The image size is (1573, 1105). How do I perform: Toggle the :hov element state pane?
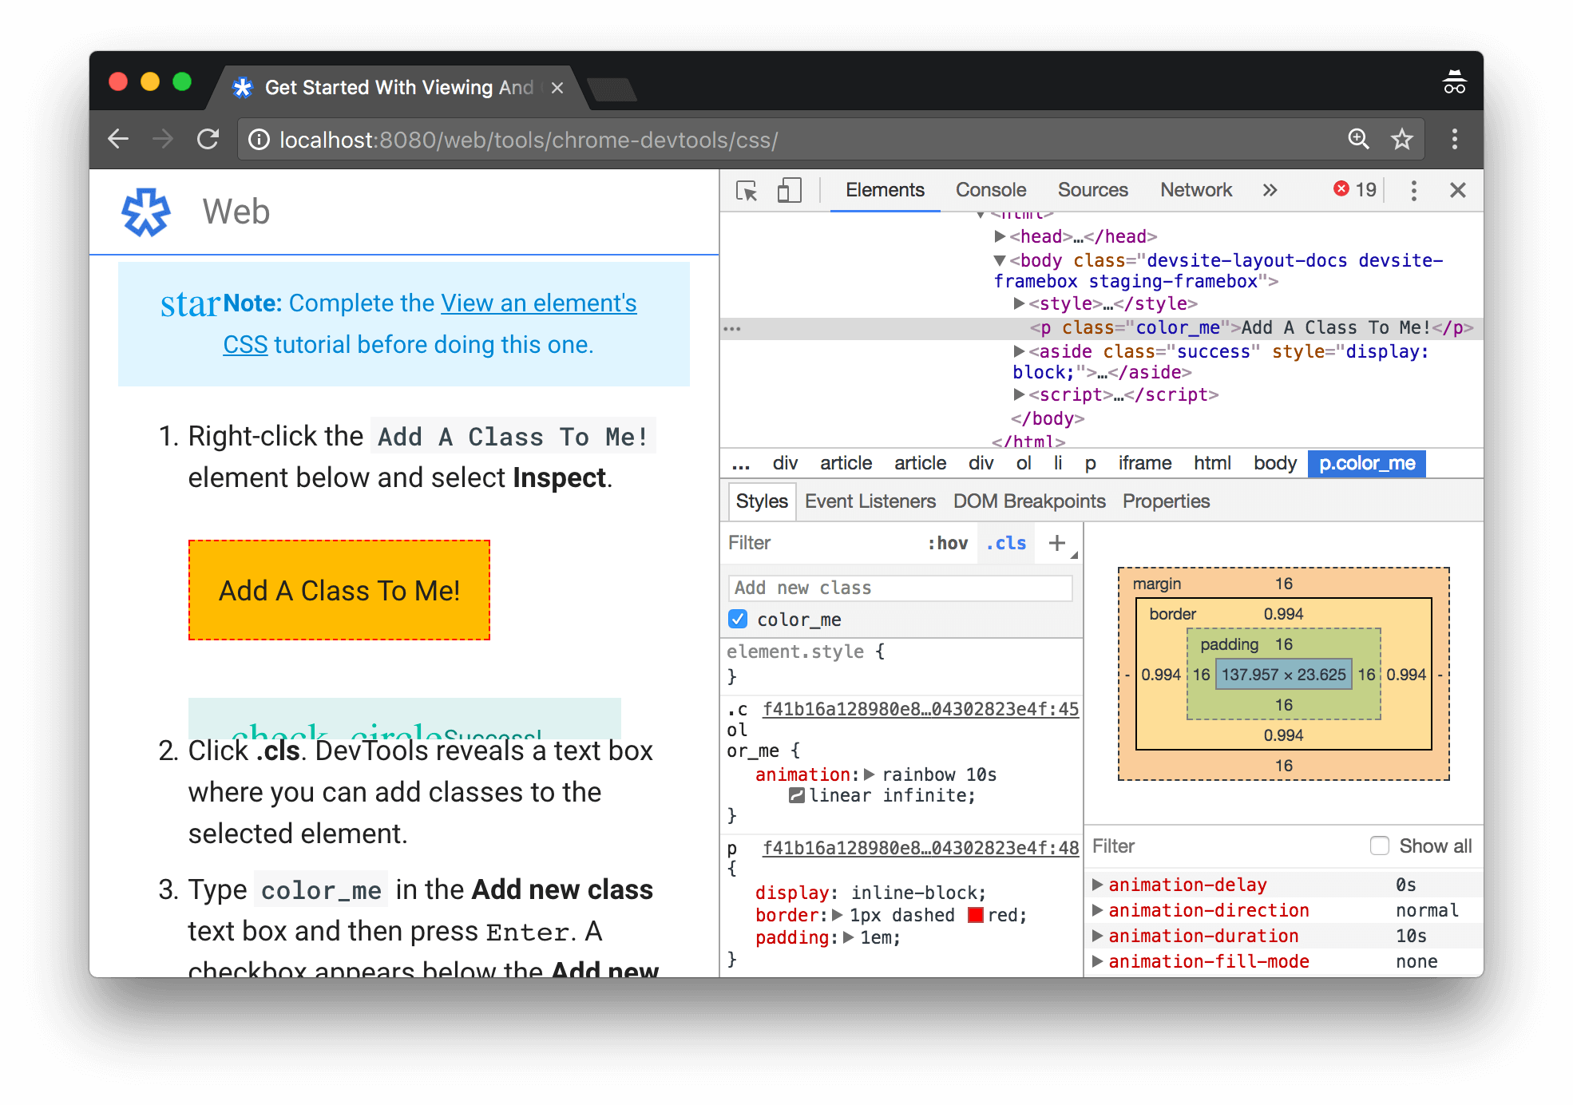click(949, 543)
